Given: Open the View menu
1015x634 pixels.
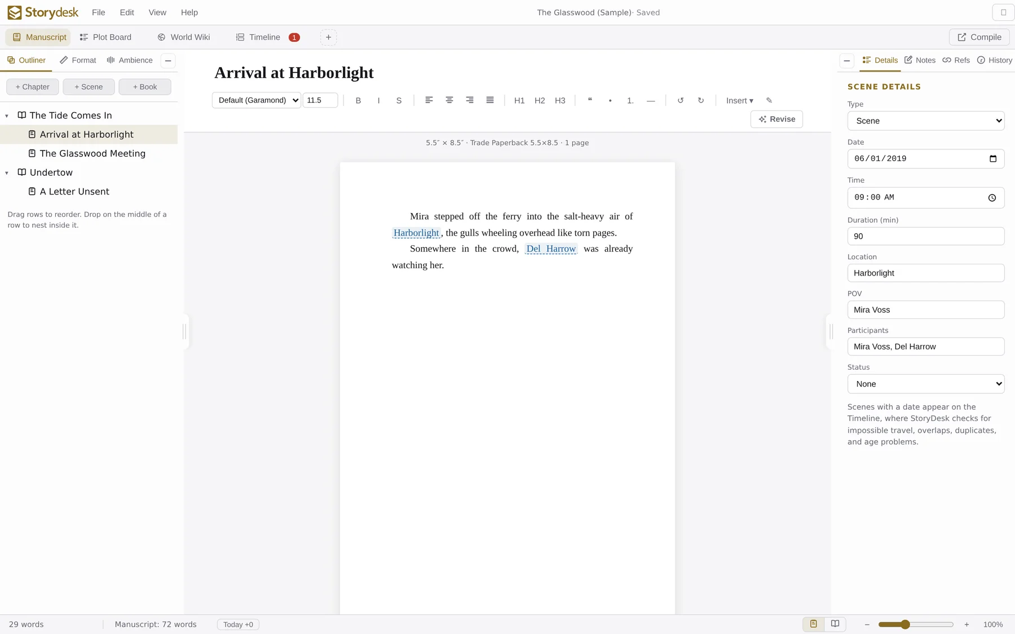Looking at the screenshot, I should coord(157,12).
